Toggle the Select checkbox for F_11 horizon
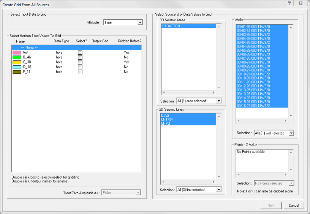This screenshot has width=310, height=214. [80, 72]
